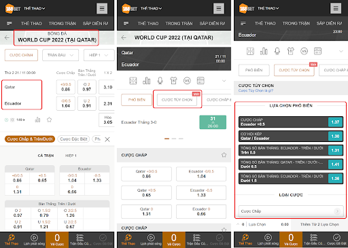Expand THỂ THAO dropdown beside logo on right screen
This screenshot has width=348, height=248.
[x=268, y=8]
